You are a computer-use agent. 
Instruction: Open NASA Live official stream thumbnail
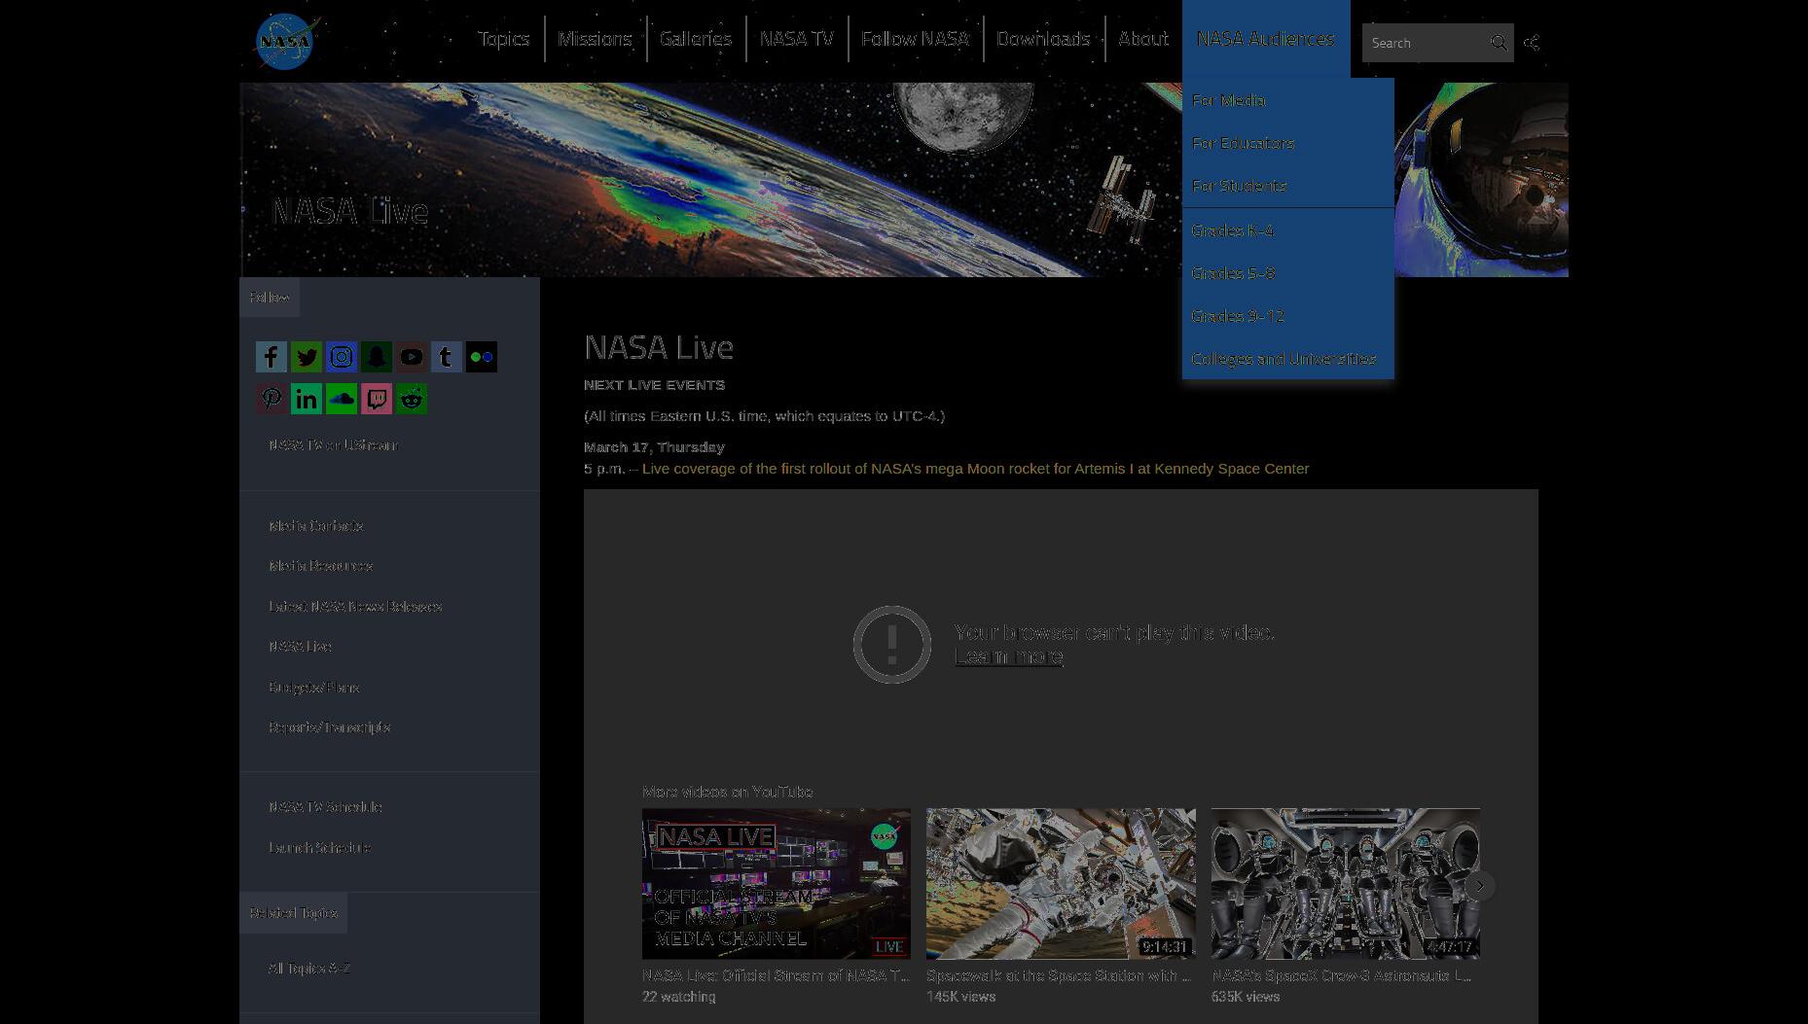pos(777,884)
